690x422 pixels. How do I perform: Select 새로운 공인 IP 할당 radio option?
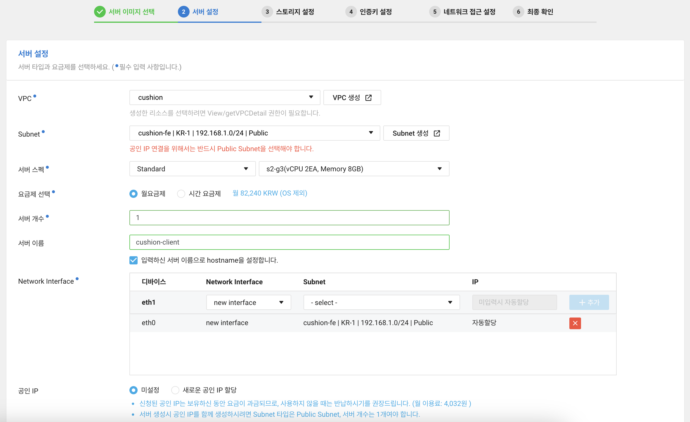click(x=175, y=390)
